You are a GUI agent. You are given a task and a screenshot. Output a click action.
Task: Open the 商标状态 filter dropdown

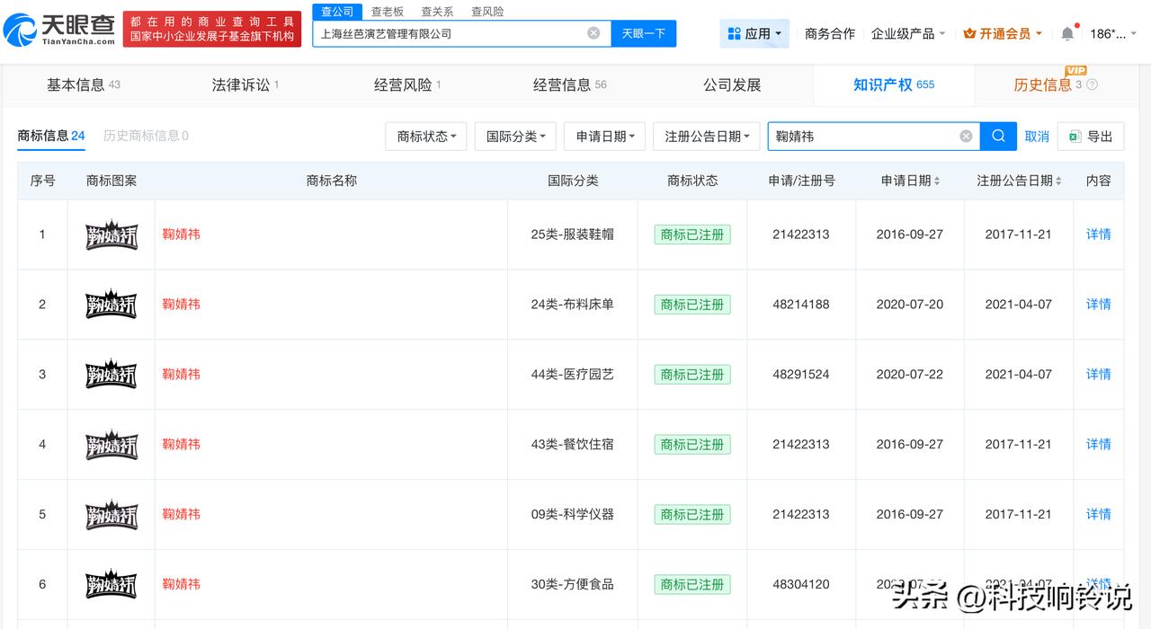tap(425, 136)
